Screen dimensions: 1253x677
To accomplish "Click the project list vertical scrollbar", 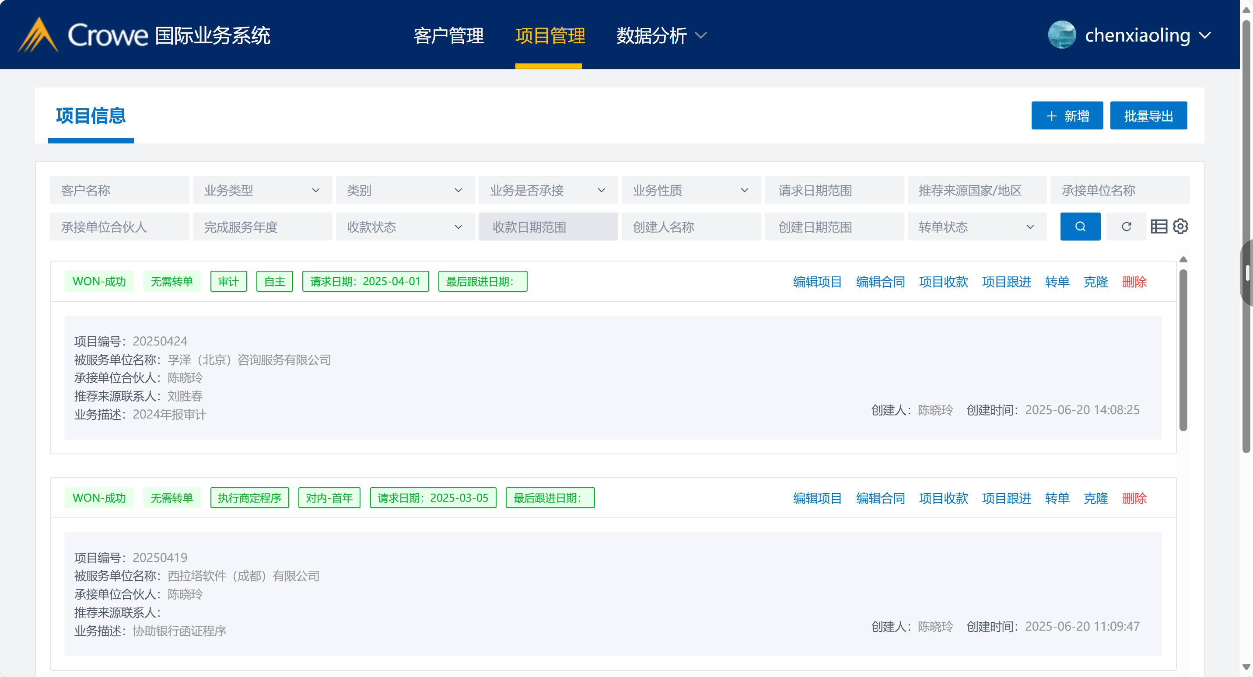I will pyautogui.click(x=1183, y=350).
